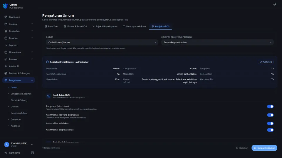Click the Pajak & Biaya Layanan percent icon

pos(93,26)
